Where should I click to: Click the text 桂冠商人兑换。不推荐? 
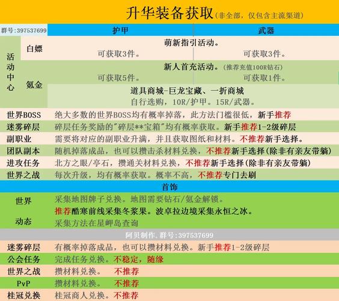(x=96, y=296)
